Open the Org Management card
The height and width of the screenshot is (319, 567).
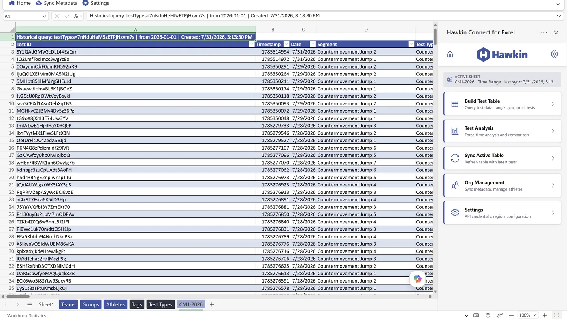tap(502, 185)
